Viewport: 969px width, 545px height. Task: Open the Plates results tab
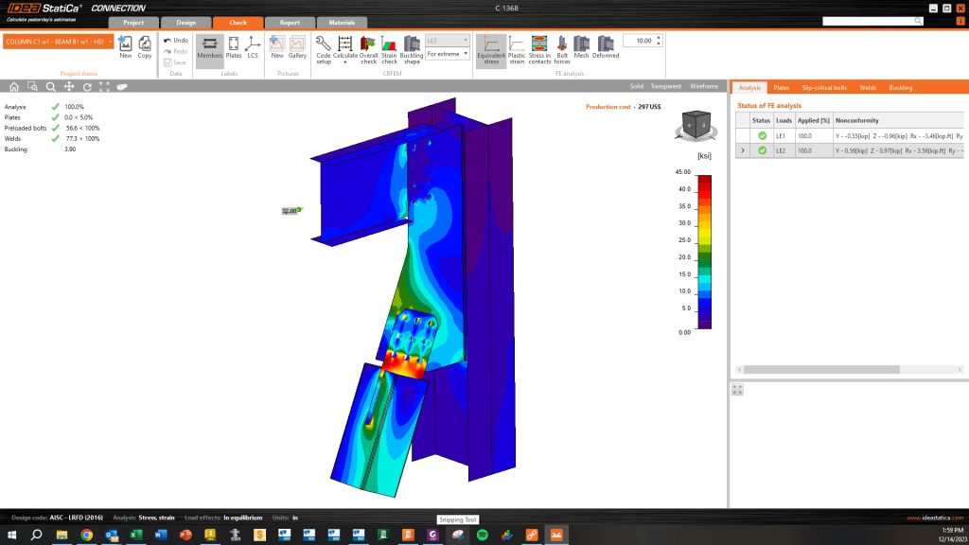781,88
